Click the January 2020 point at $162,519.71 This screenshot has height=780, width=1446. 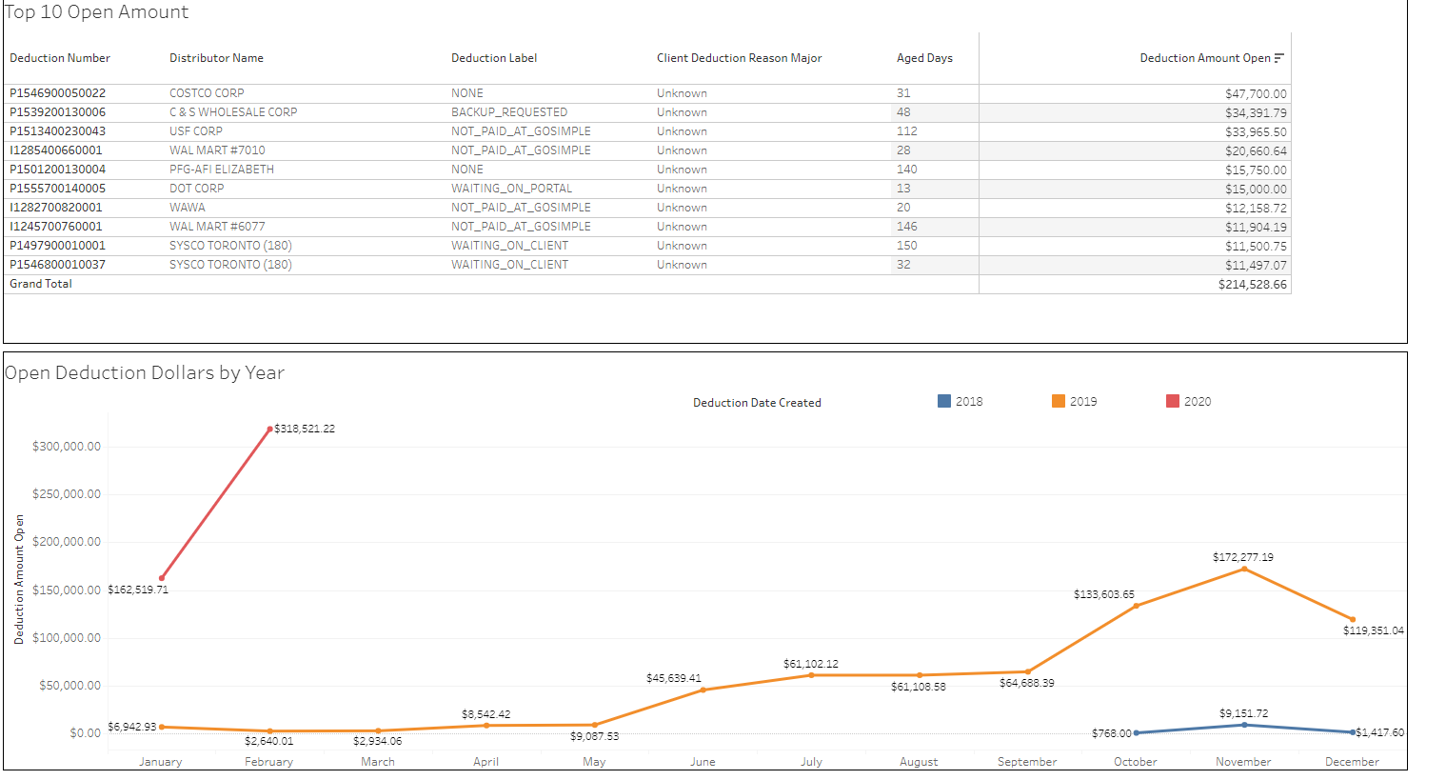[162, 578]
